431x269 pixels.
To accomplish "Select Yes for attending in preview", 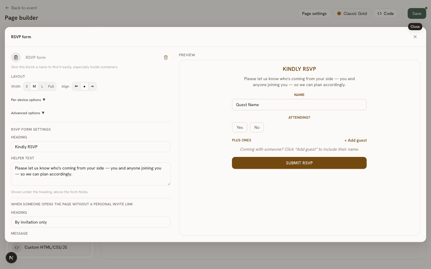I will pyautogui.click(x=240, y=127).
